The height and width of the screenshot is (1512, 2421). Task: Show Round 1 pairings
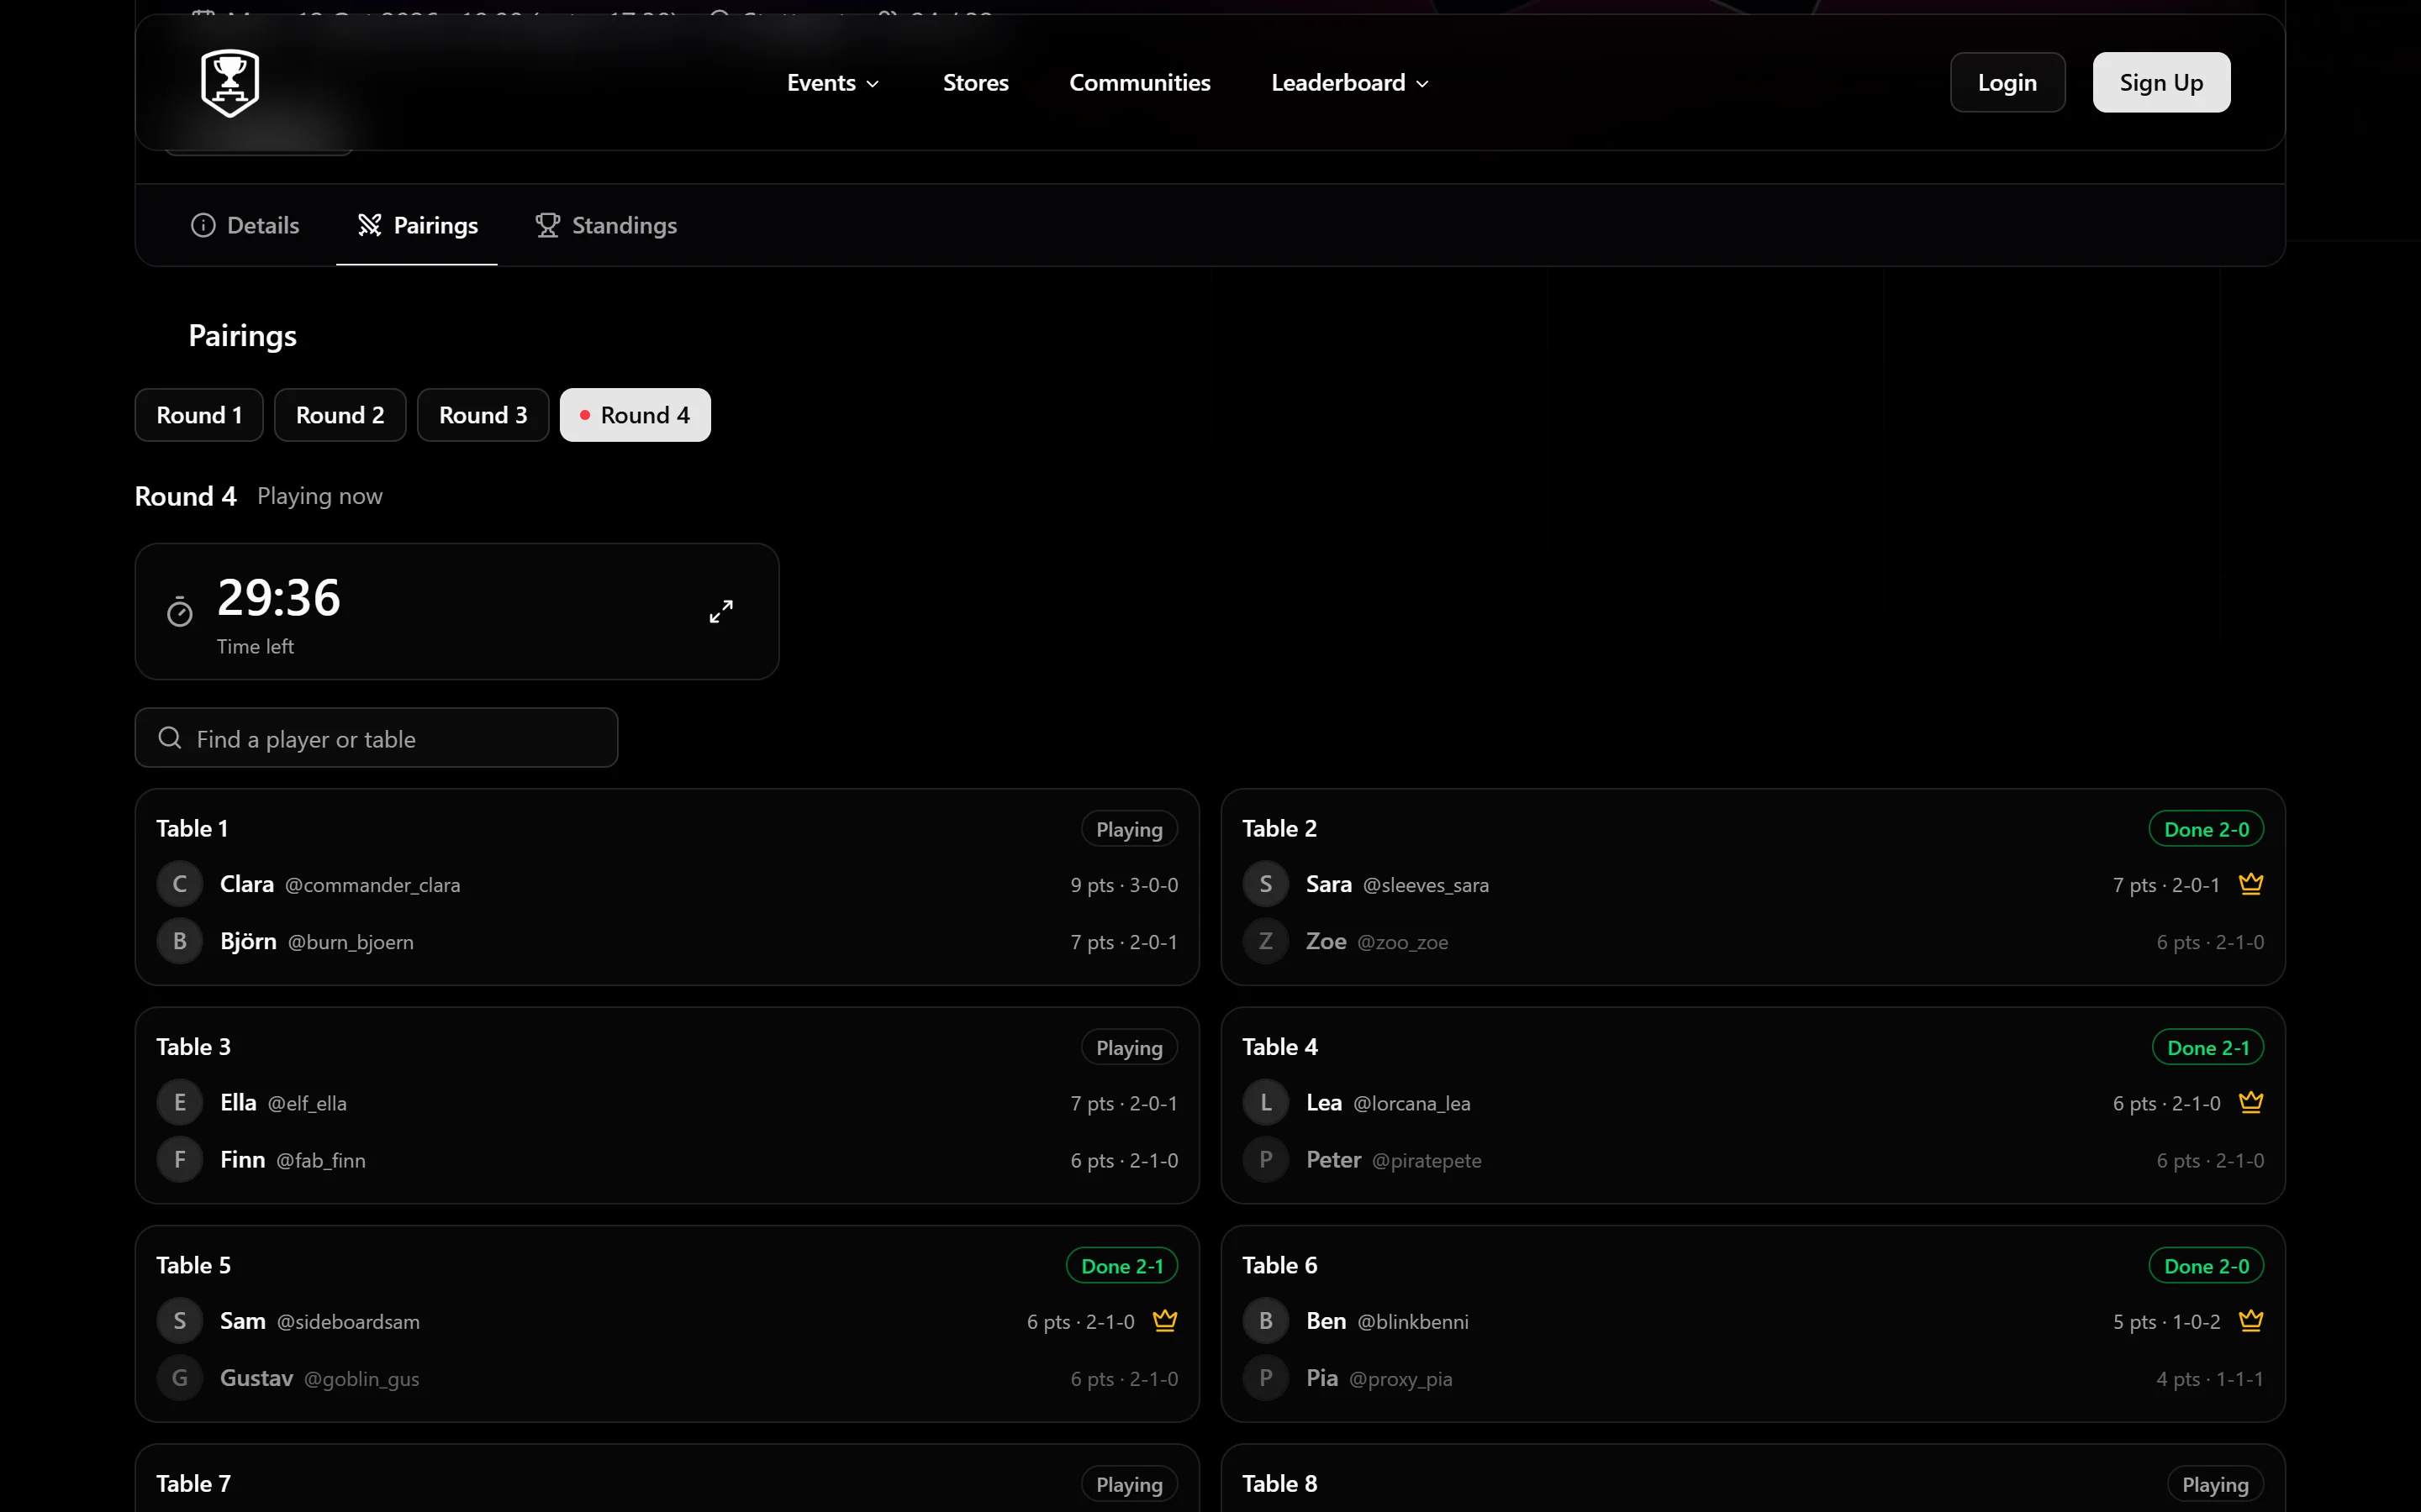click(x=199, y=415)
